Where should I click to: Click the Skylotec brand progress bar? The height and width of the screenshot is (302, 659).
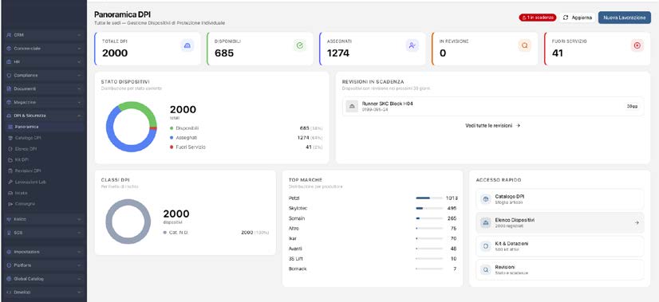coord(429,208)
